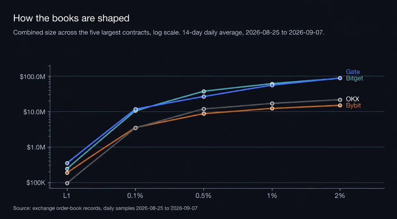
Task: Select the OKX series label
Action: click(352, 99)
